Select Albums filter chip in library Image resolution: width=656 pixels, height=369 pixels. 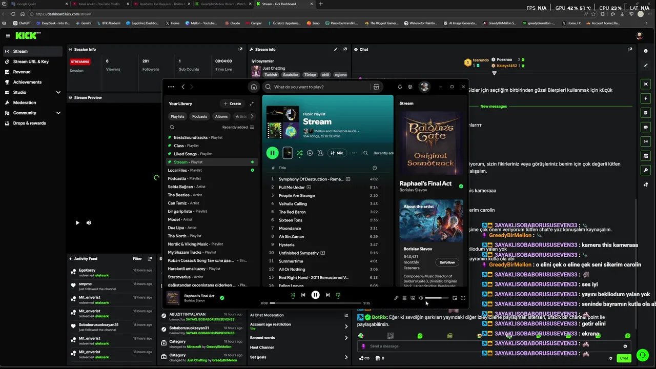[x=221, y=116]
